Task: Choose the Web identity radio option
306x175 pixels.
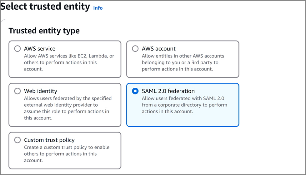Action: [18, 91]
